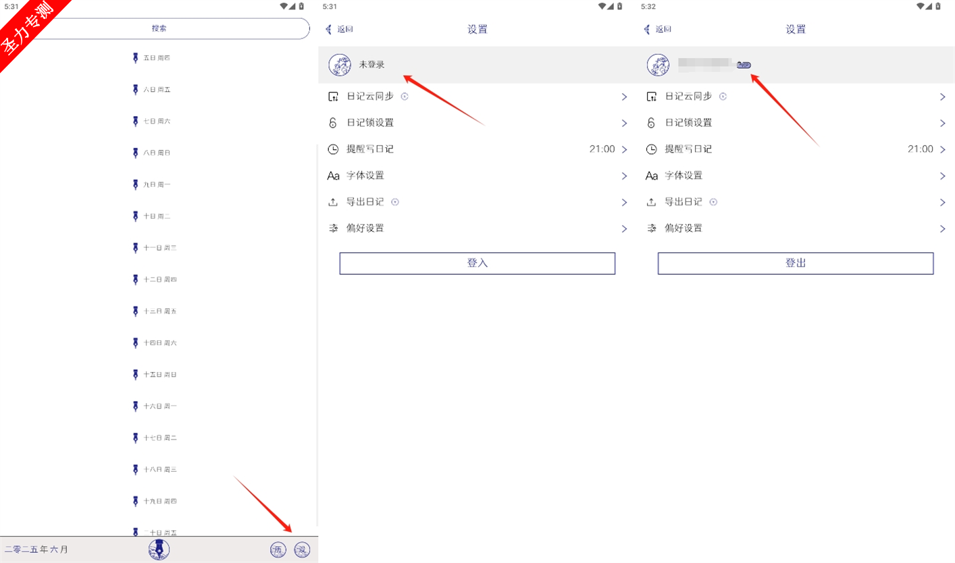
Task: Tap the 登入 button
Action: click(477, 263)
